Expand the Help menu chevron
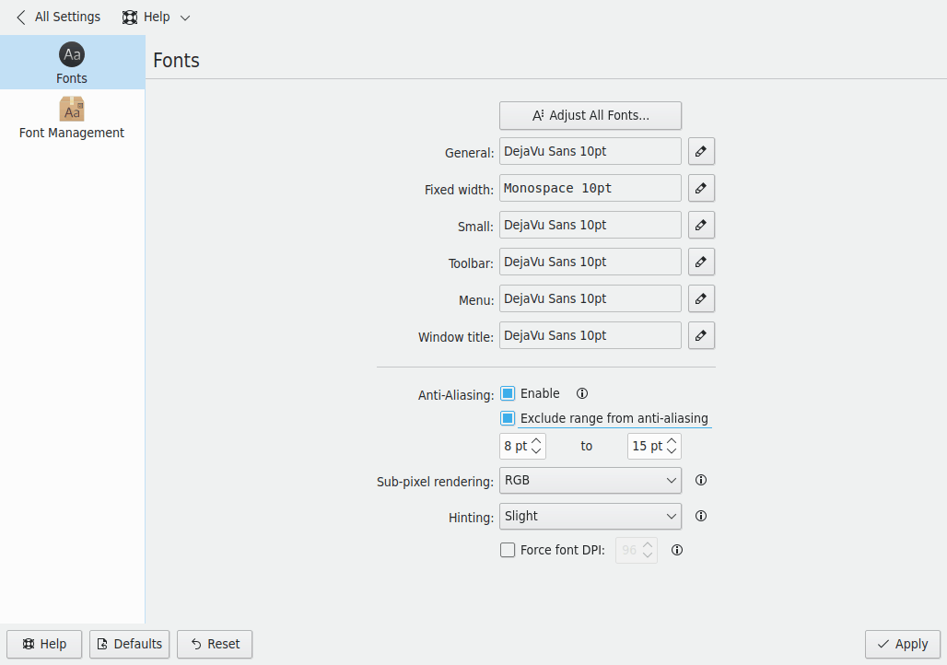Image resolution: width=947 pixels, height=665 pixels. tap(184, 17)
